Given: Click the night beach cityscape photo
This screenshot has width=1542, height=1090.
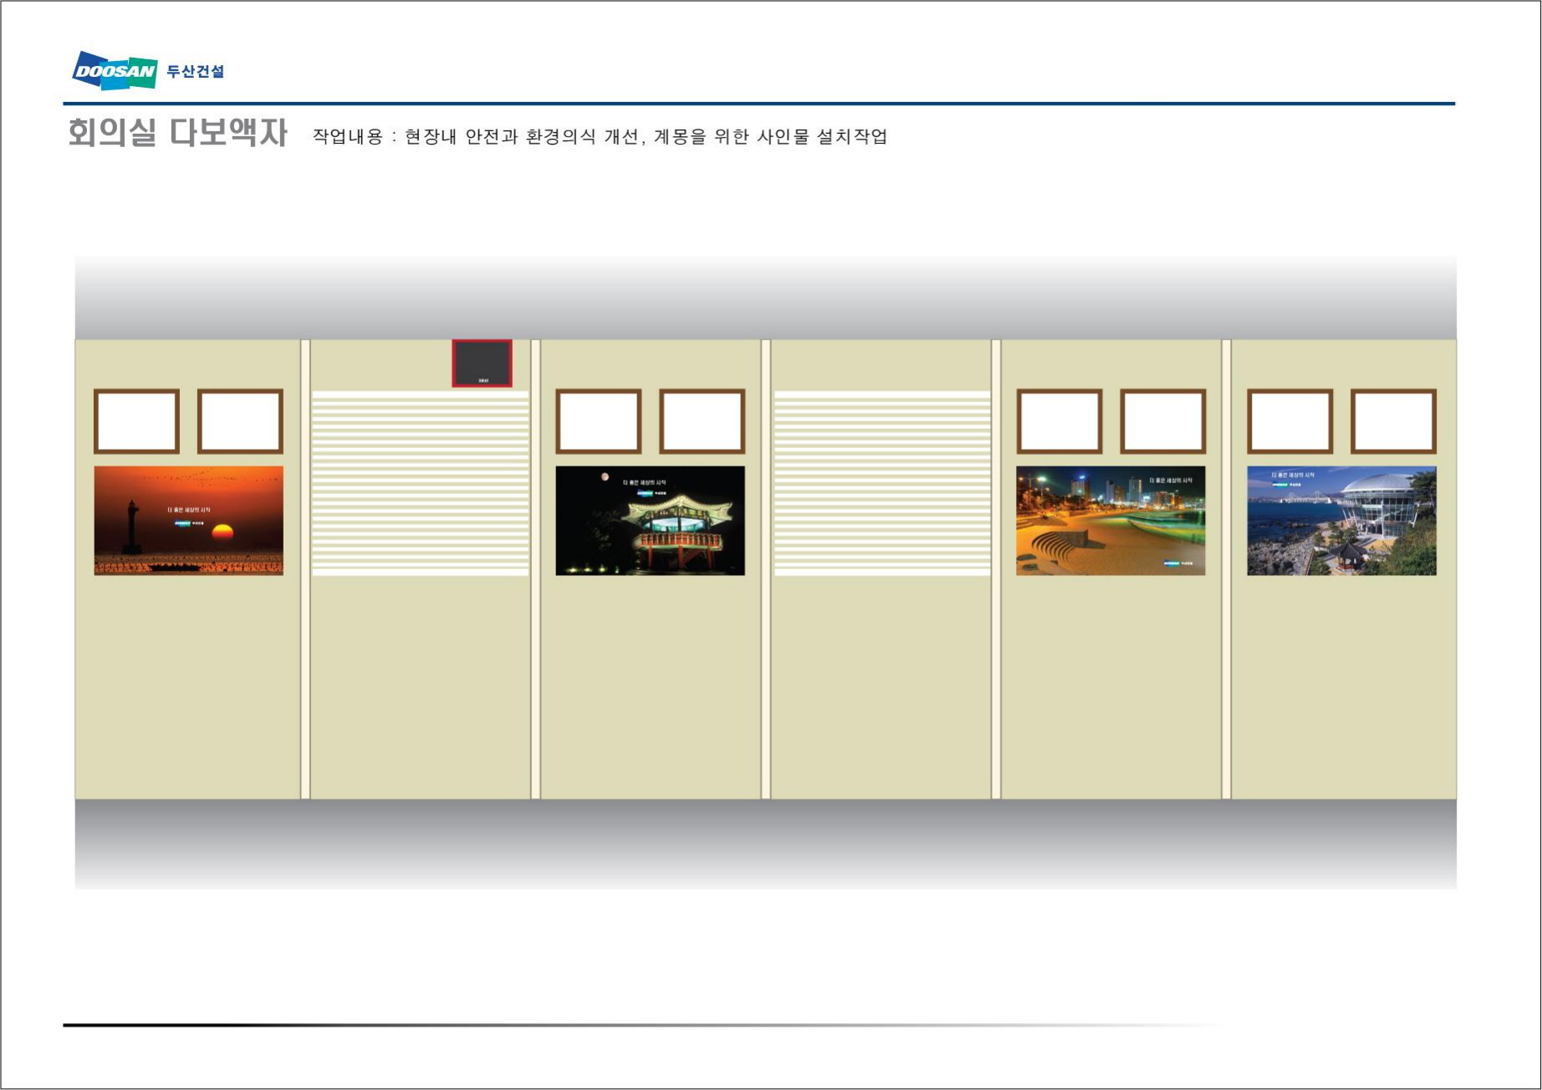Looking at the screenshot, I should pos(1111,520).
